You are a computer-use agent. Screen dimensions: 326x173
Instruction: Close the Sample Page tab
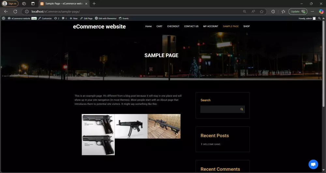tap(86, 4)
